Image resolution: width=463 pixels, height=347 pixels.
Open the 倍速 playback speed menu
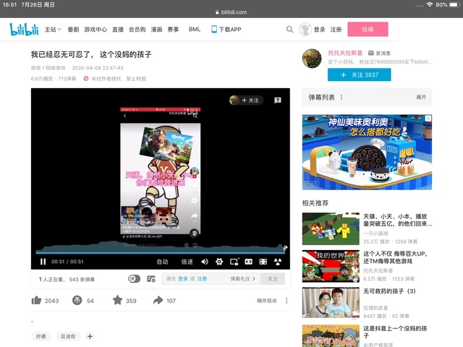click(187, 262)
